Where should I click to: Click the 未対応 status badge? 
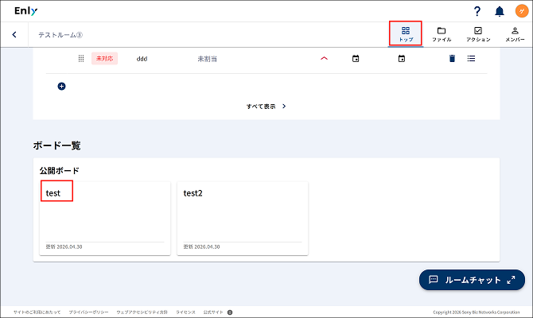[x=104, y=59]
